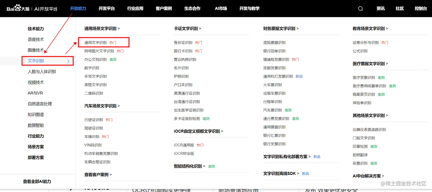Open 智能结构化识别 heading link
This screenshot has width=432, height=192.
[x=189, y=166]
